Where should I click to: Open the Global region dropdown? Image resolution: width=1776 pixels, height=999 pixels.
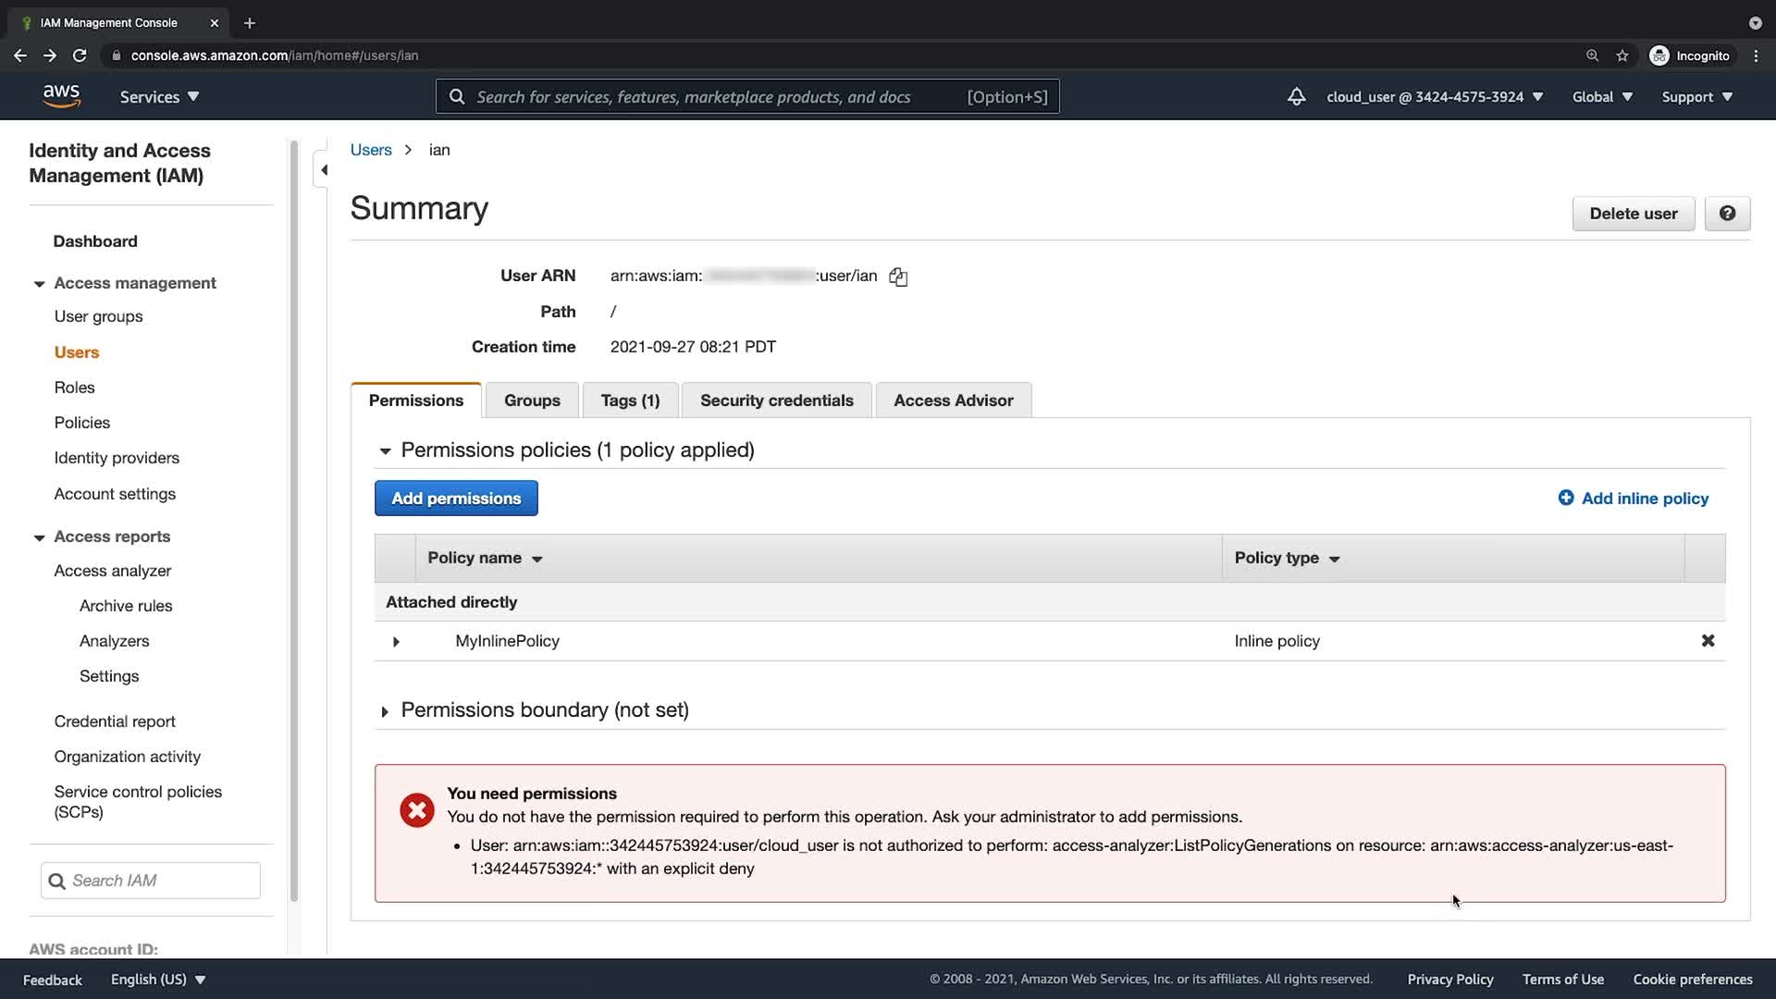click(1601, 97)
